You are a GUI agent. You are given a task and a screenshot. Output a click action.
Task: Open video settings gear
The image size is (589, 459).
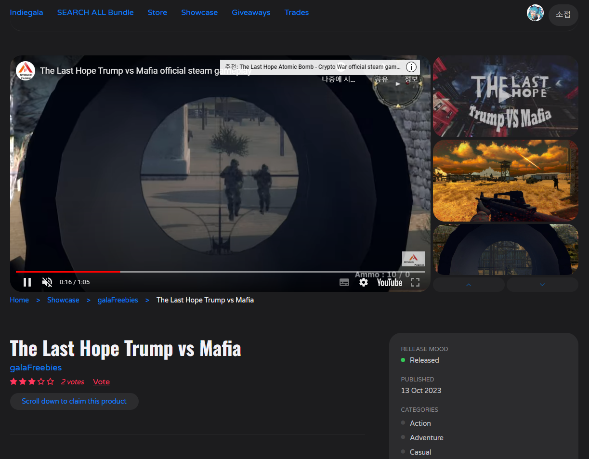[364, 282]
